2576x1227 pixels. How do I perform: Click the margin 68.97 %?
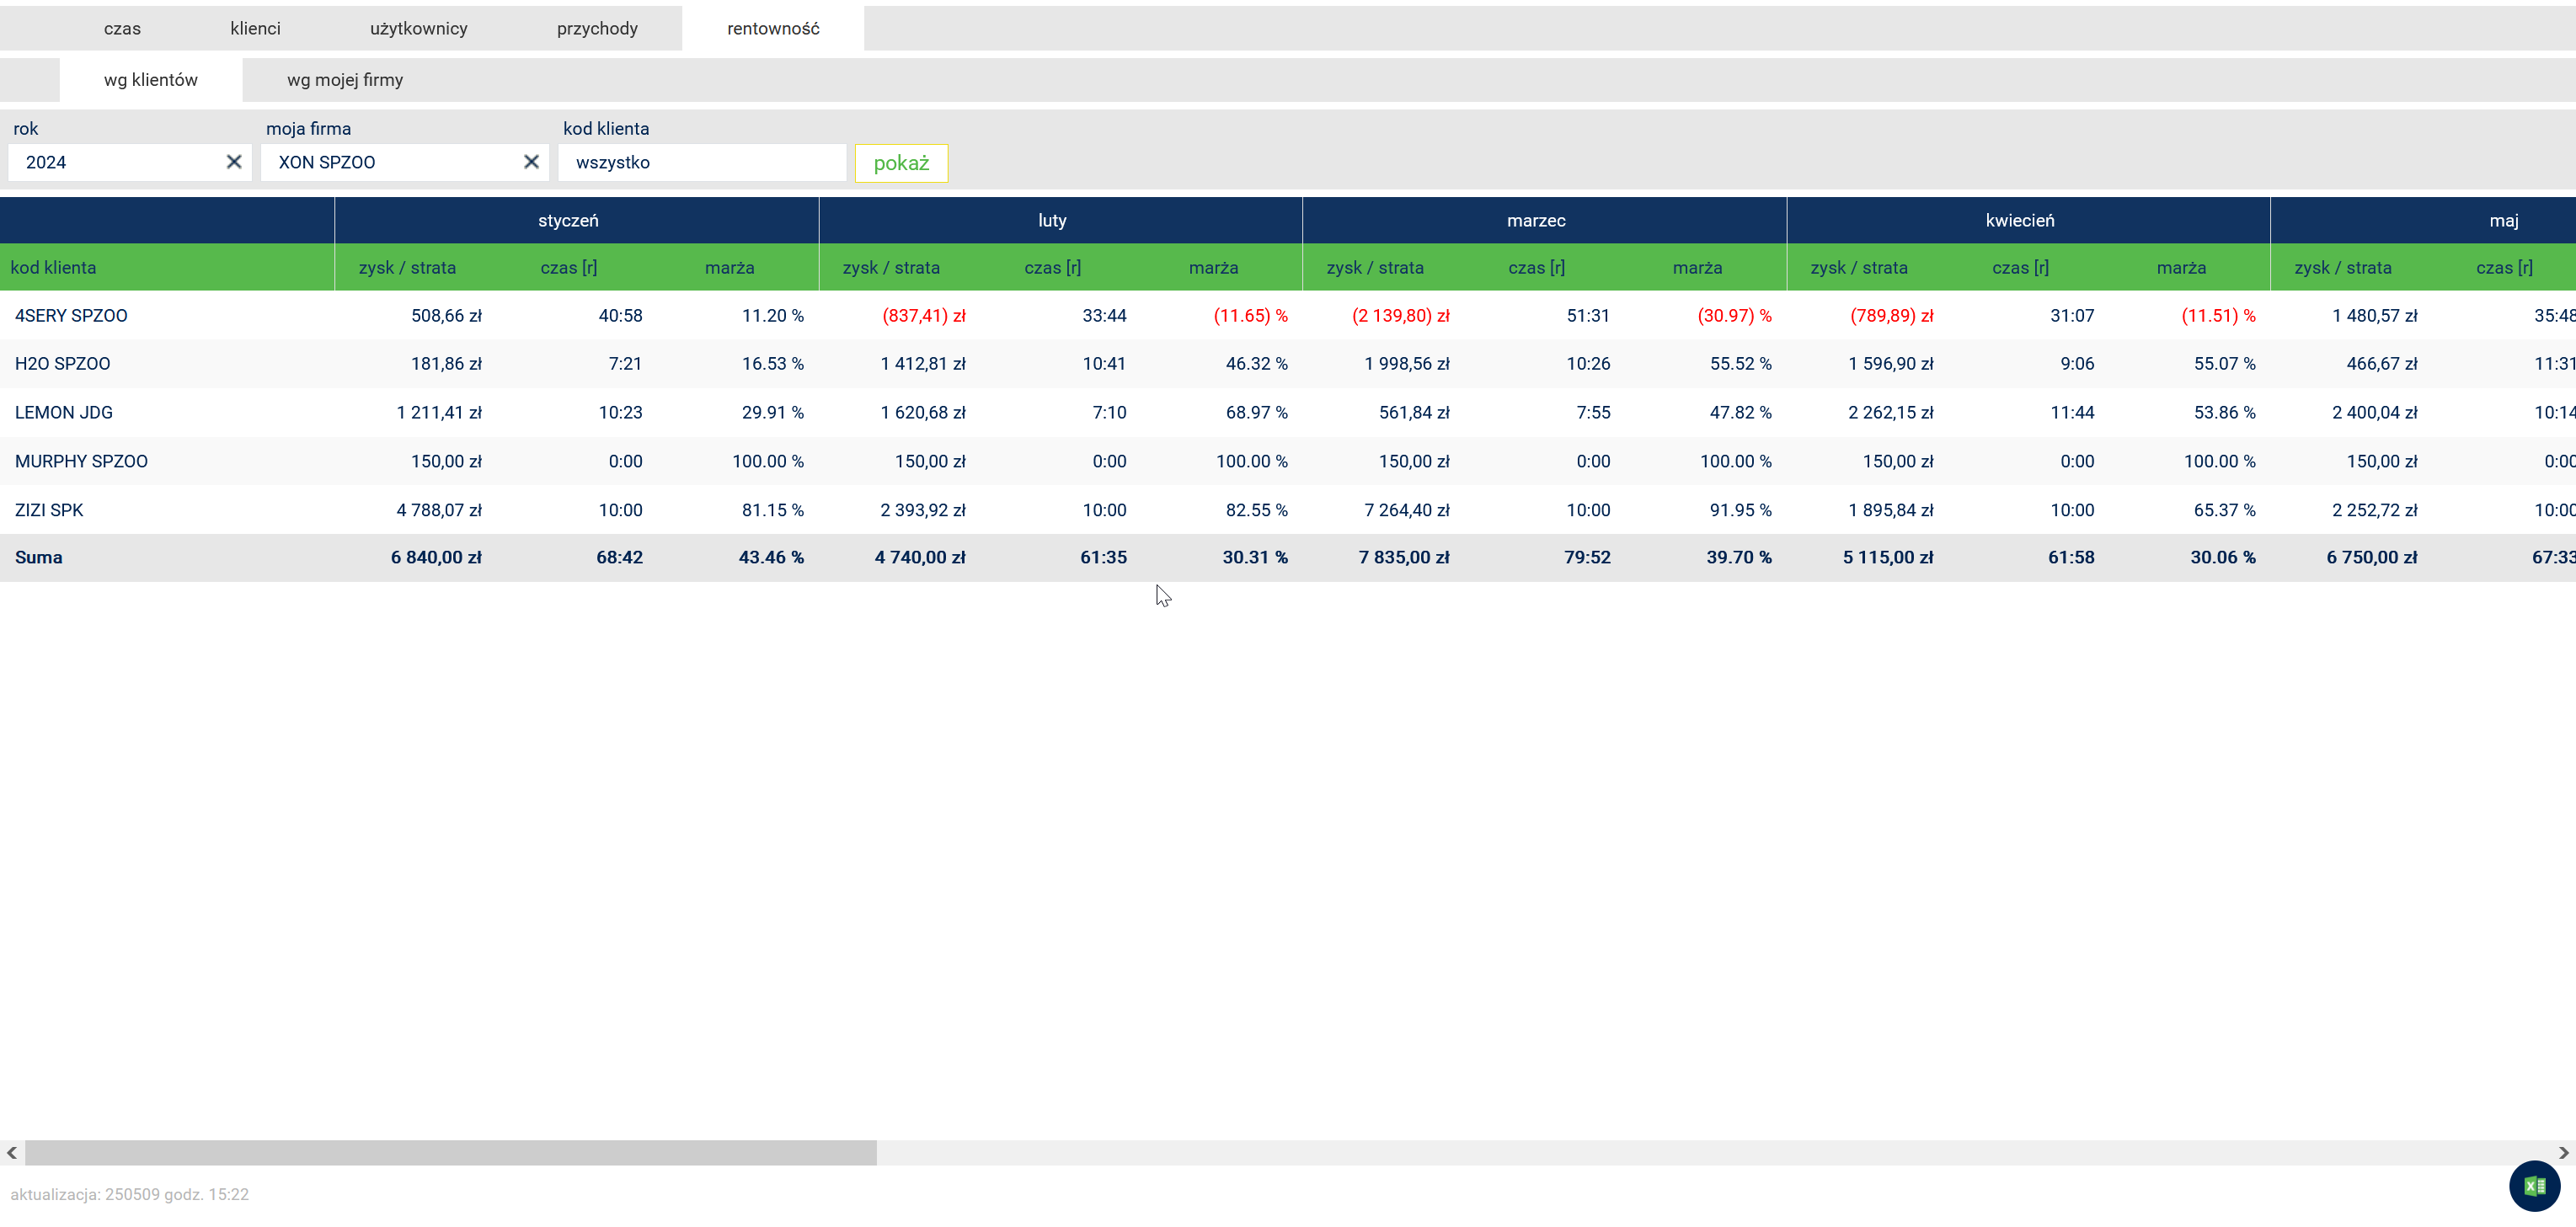click(x=1256, y=413)
